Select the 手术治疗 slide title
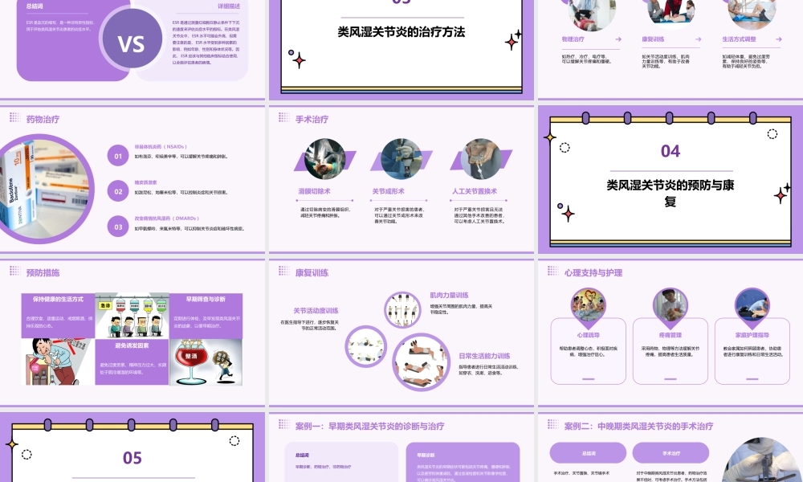 [312, 120]
